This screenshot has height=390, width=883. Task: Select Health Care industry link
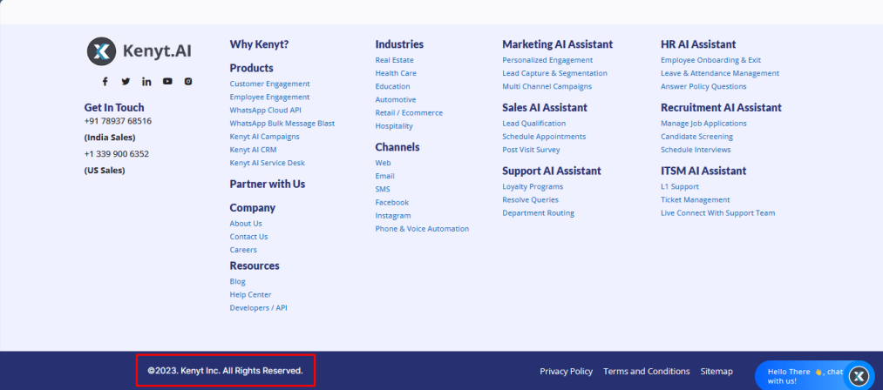396,73
